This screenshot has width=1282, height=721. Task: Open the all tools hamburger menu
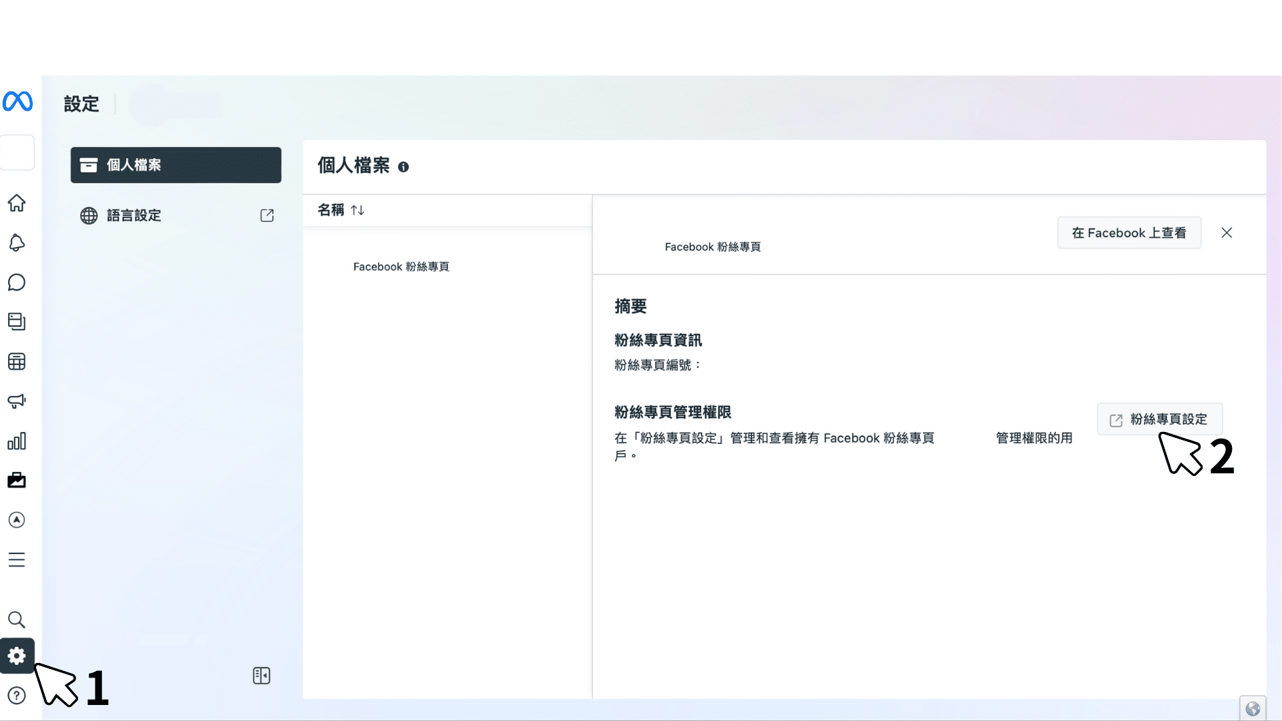pos(17,559)
